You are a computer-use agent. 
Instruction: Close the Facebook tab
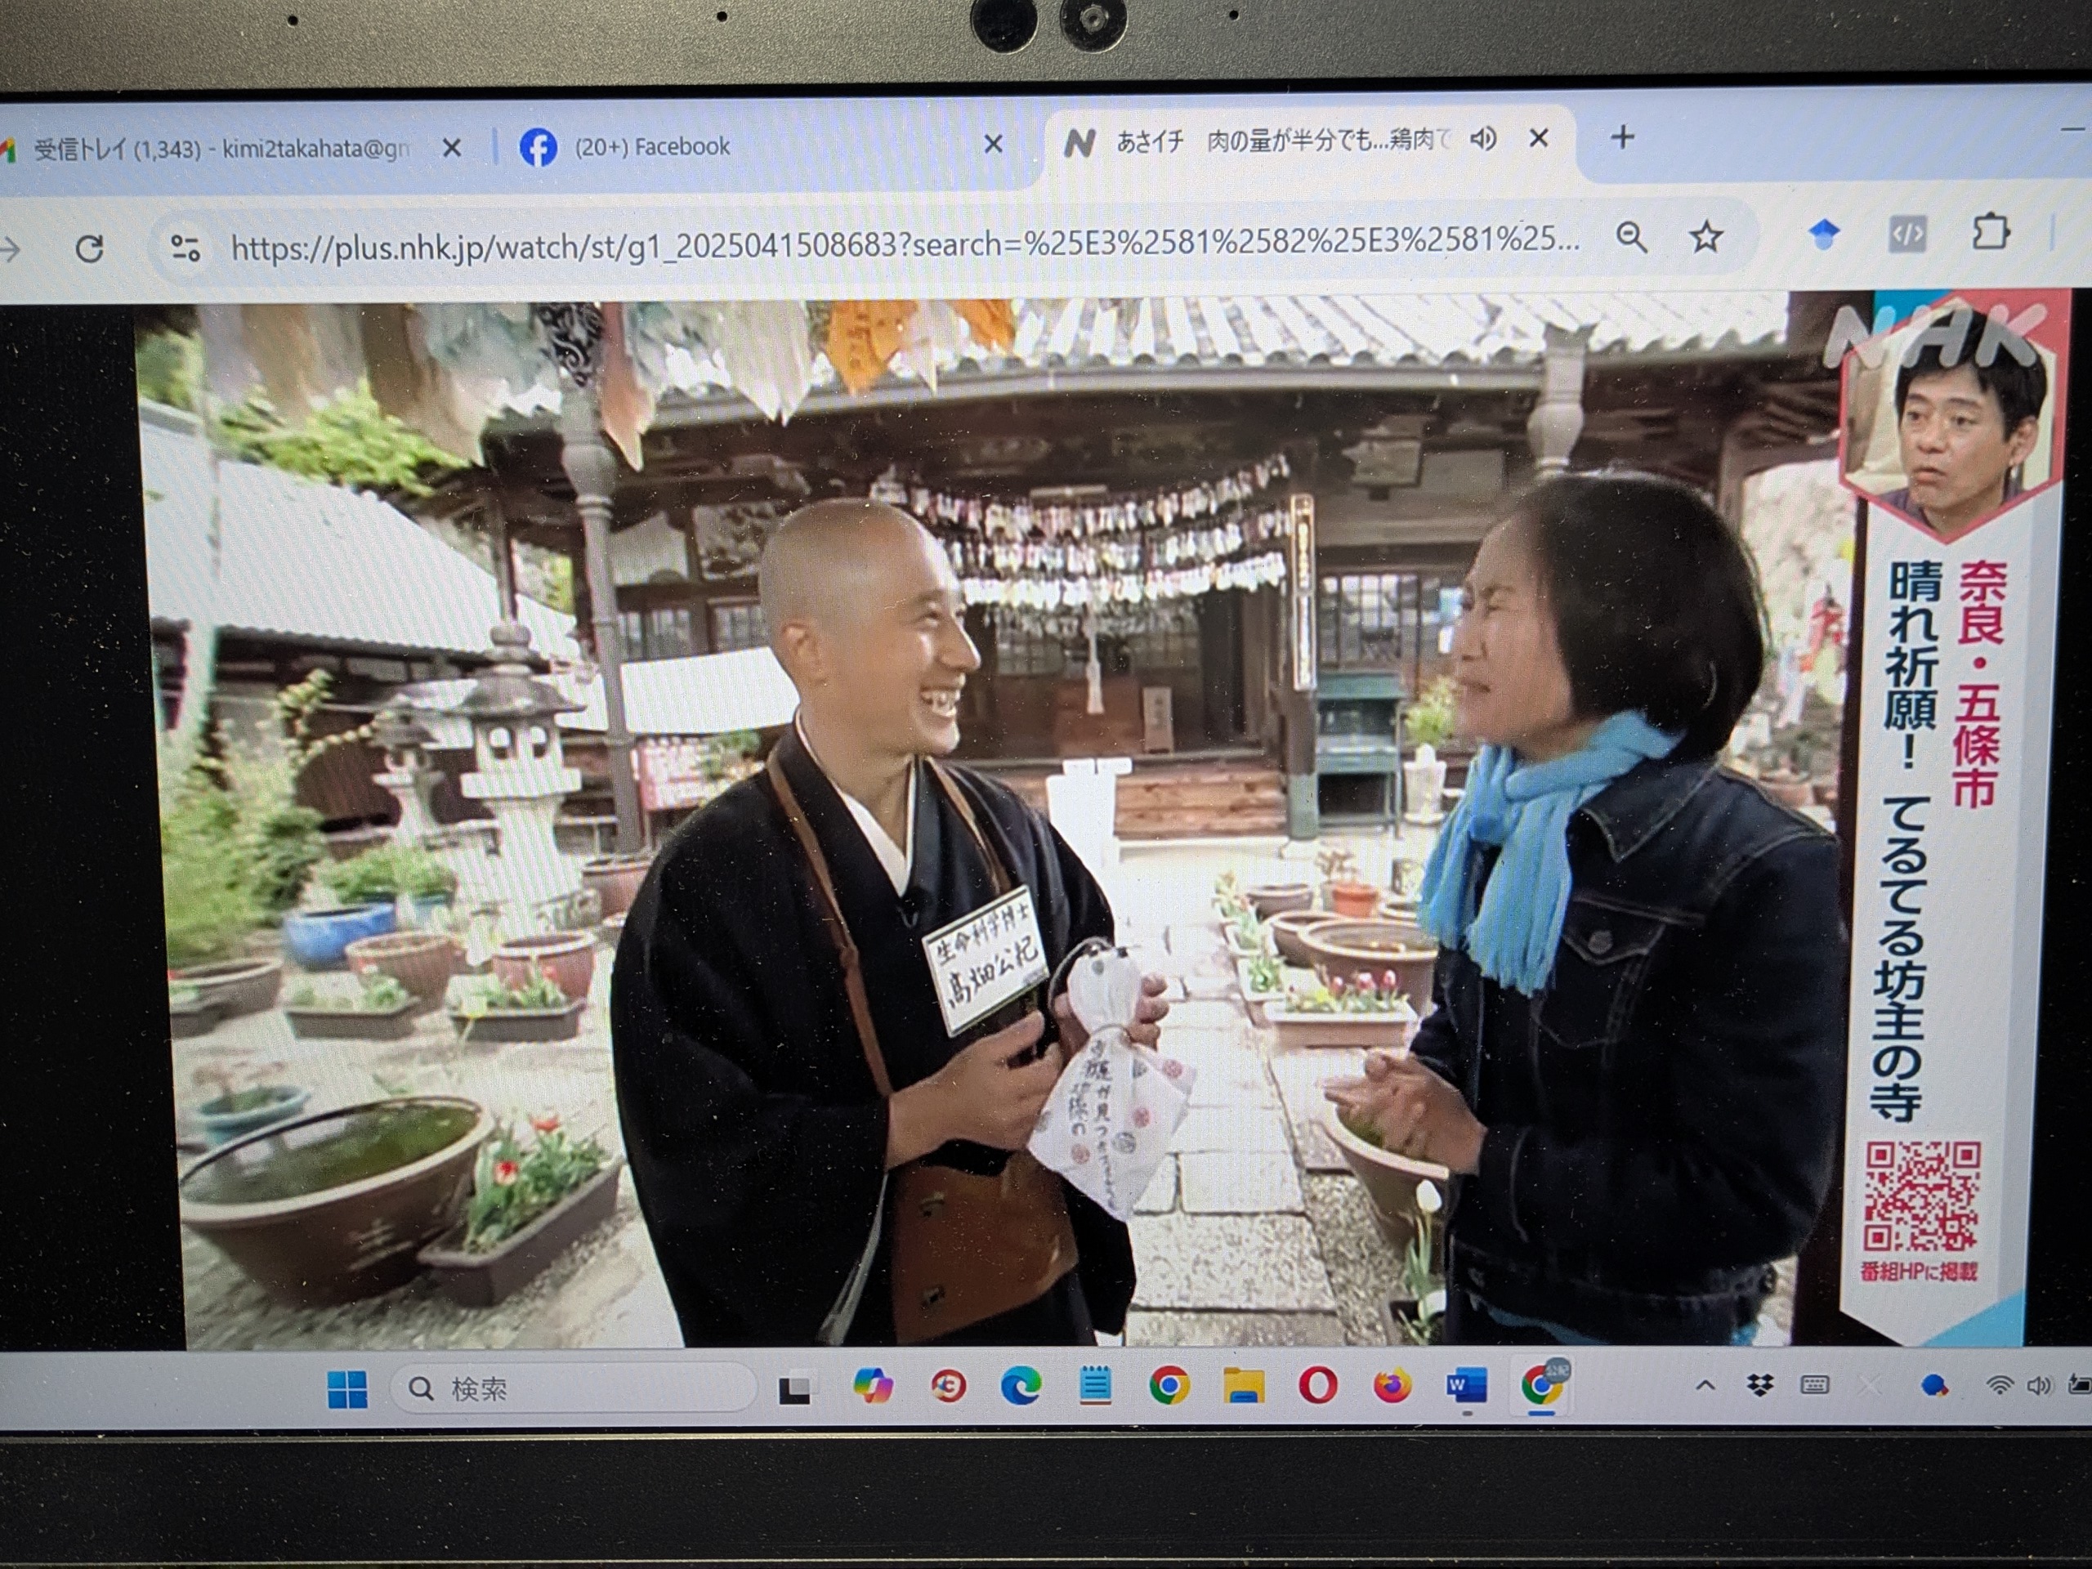993,144
